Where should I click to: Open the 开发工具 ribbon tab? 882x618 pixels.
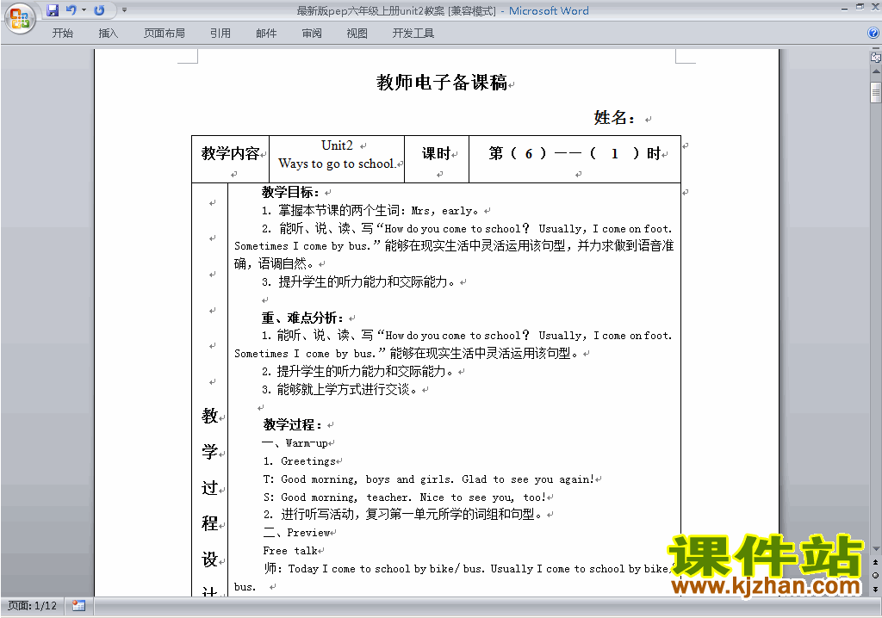(413, 34)
